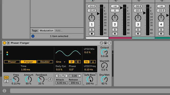170x95 pixels.
Task: Click the Warmth knob
Action: 104,66
